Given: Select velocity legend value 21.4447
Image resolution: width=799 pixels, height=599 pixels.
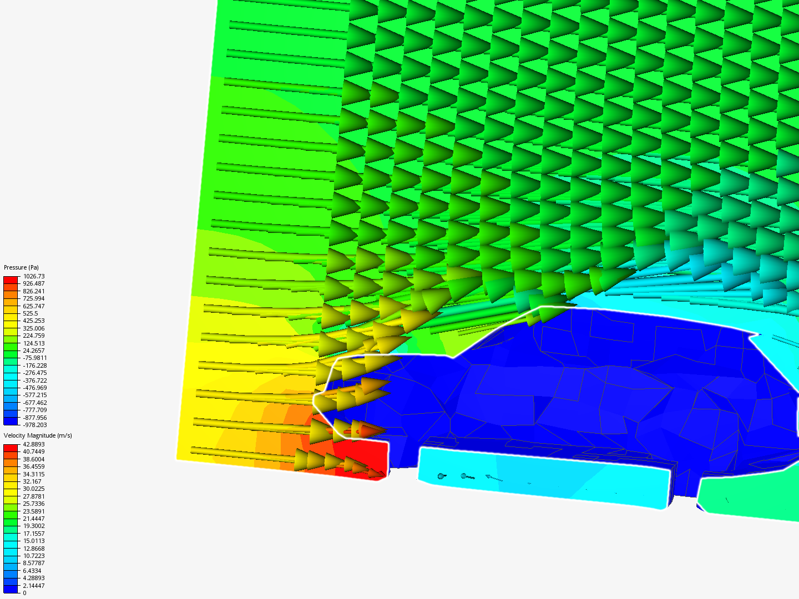Looking at the screenshot, I should point(34,519).
